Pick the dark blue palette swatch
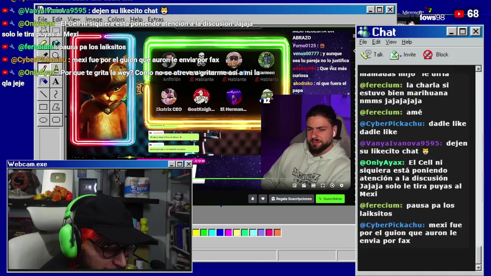Viewport: 491px width, 276px height. click(x=220, y=232)
